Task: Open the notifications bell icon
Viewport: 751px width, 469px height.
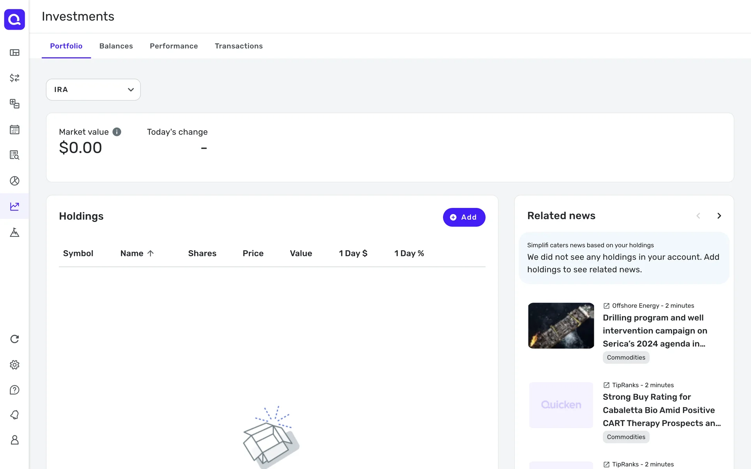Action: [x=14, y=415]
